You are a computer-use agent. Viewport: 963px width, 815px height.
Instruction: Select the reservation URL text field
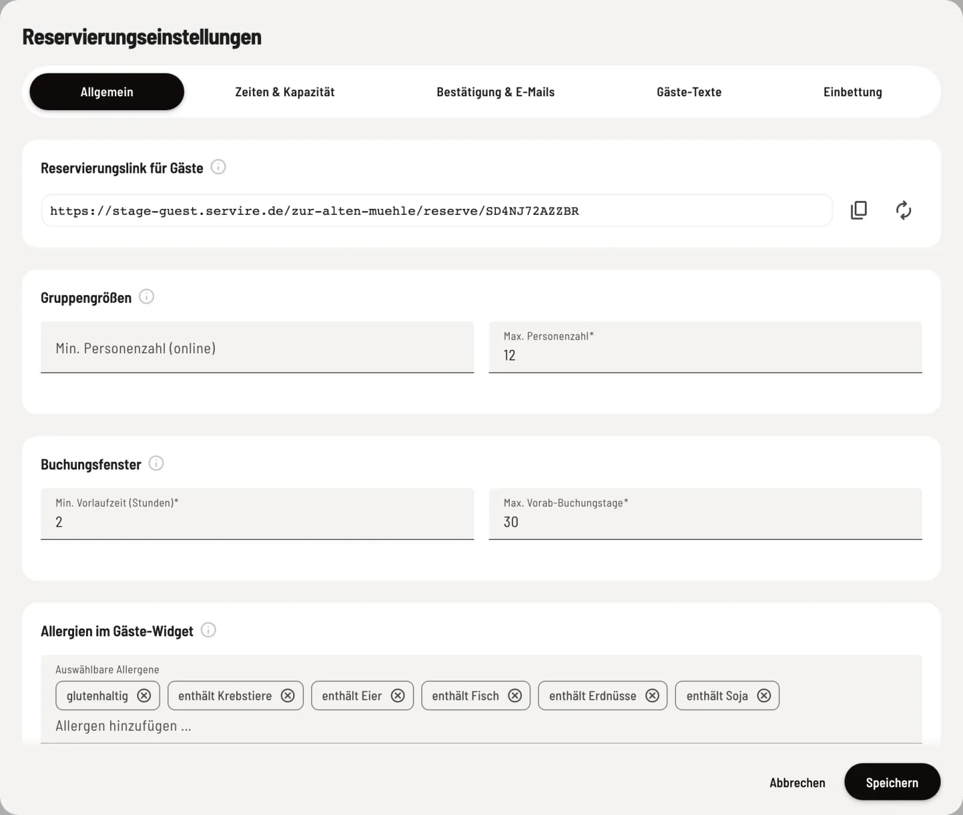[436, 211]
